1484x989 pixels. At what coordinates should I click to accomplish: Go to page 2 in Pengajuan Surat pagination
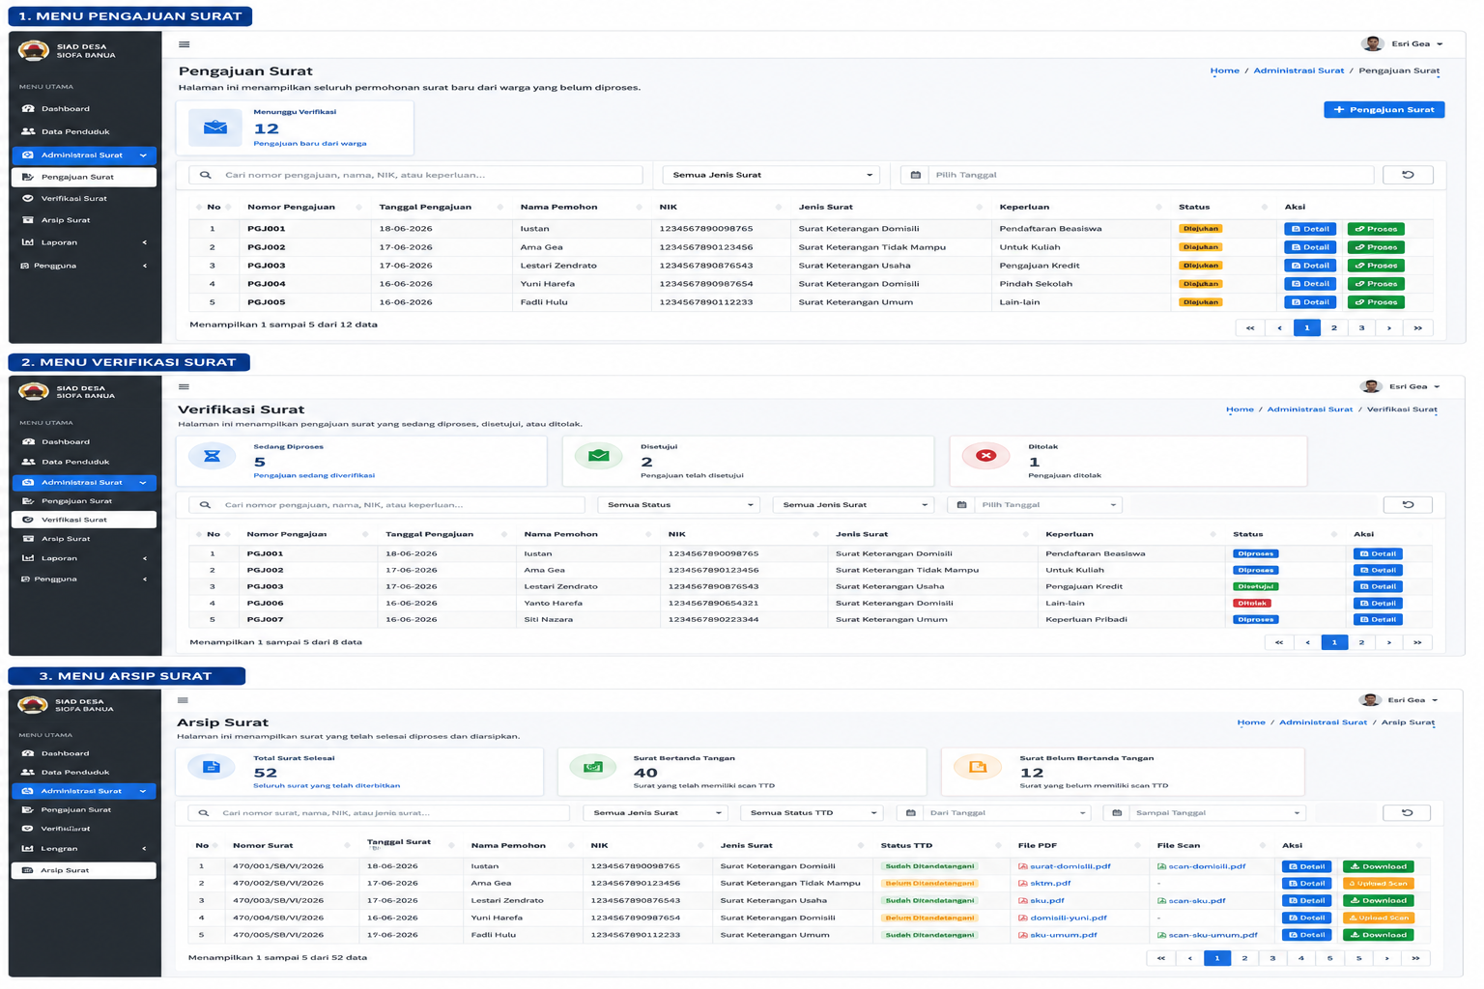[1334, 328]
